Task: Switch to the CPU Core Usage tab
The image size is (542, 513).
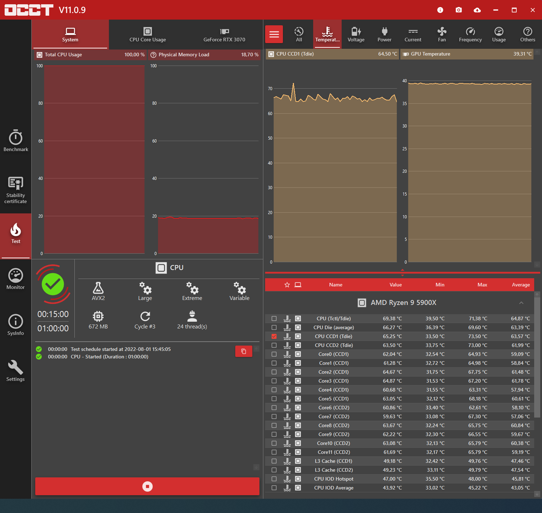Action: 148,34
